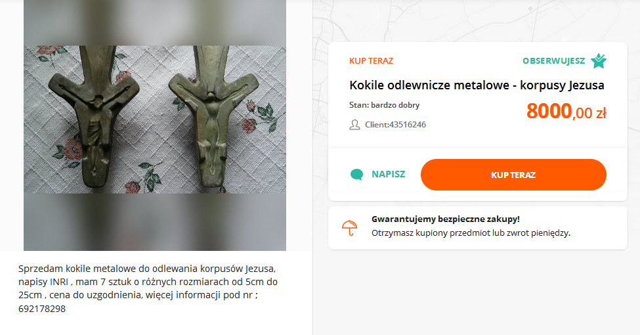The image size is (640, 335).
Task: Click the blurred area above the product photo
Action: click(155, 23)
